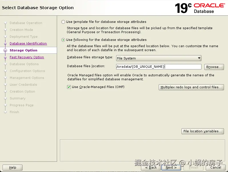This screenshot has width=228, height=172.
Task: Click Browse button for files location
Action: pos(214,67)
